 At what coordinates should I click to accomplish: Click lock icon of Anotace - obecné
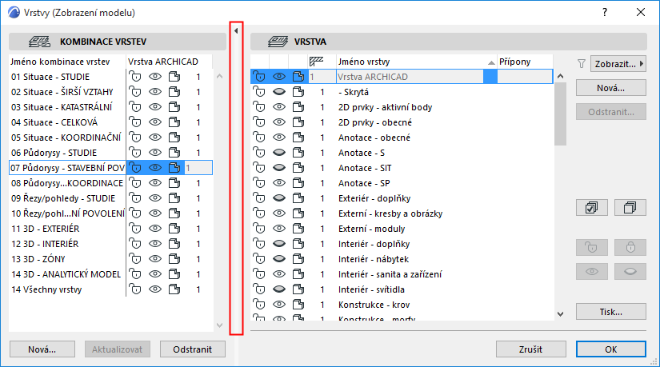259,138
